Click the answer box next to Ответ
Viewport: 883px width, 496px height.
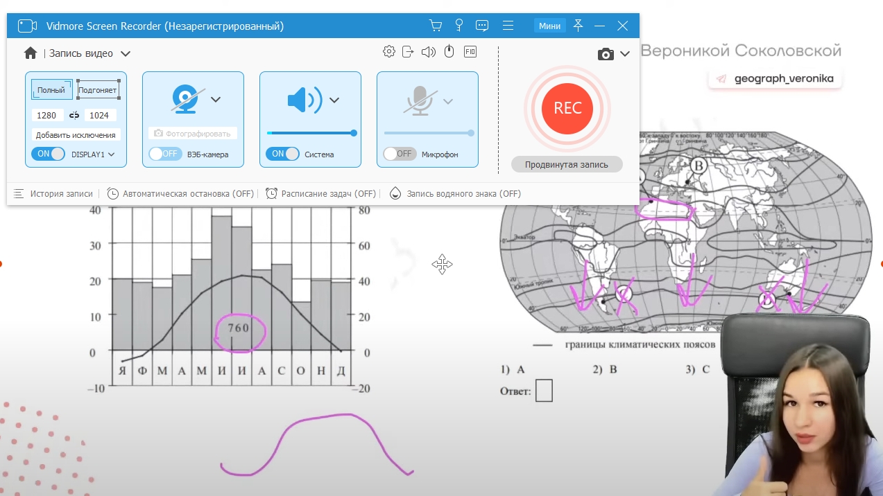click(544, 390)
